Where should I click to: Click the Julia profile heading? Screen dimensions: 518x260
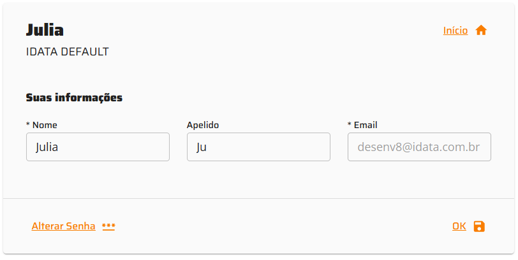pos(45,30)
